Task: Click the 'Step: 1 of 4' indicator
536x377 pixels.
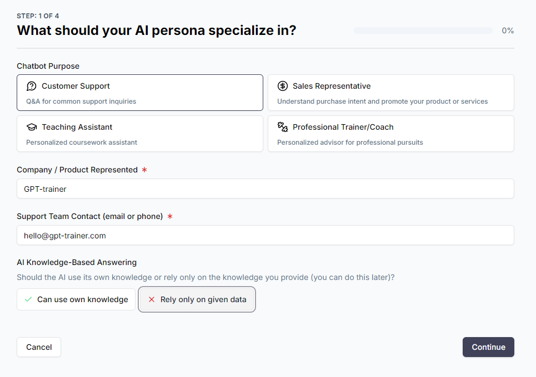Action: (x=38, y=16)
